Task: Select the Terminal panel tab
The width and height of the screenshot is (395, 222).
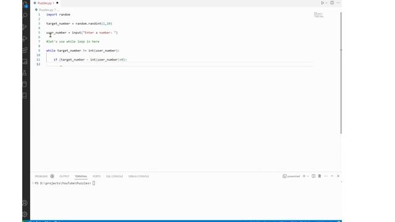Action: coord(81,176)
